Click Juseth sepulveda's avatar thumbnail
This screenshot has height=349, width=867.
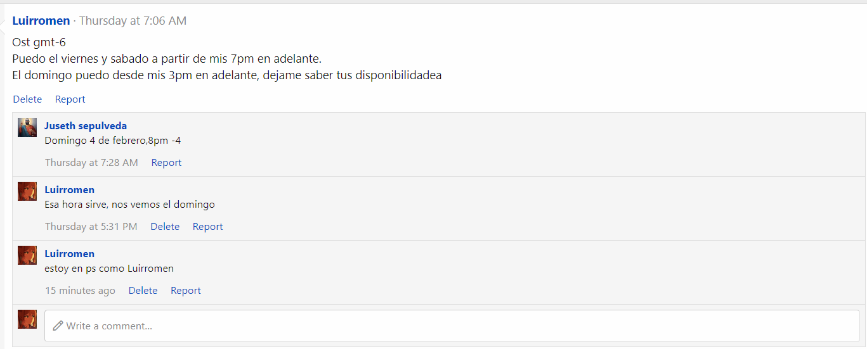tap(27, 127)
